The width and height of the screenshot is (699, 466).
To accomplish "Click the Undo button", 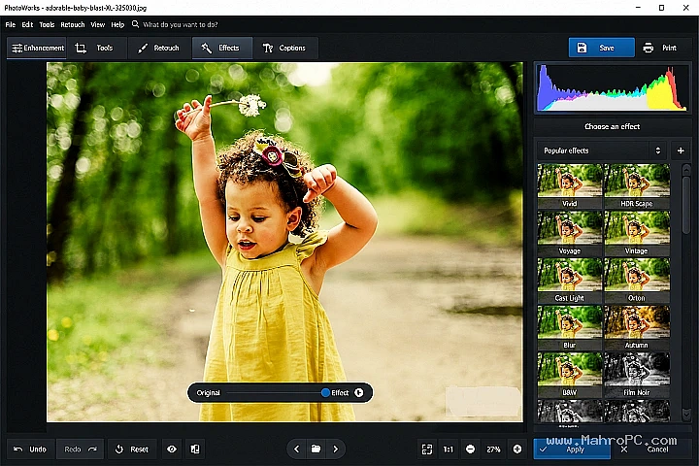I will (30, 449).
